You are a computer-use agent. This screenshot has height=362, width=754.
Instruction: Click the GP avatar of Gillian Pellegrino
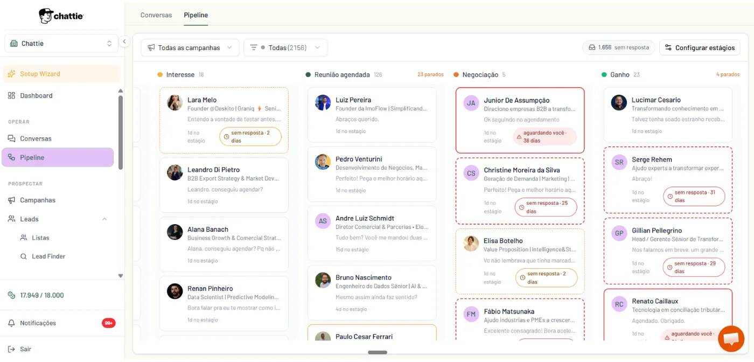[x=619, y=233]
